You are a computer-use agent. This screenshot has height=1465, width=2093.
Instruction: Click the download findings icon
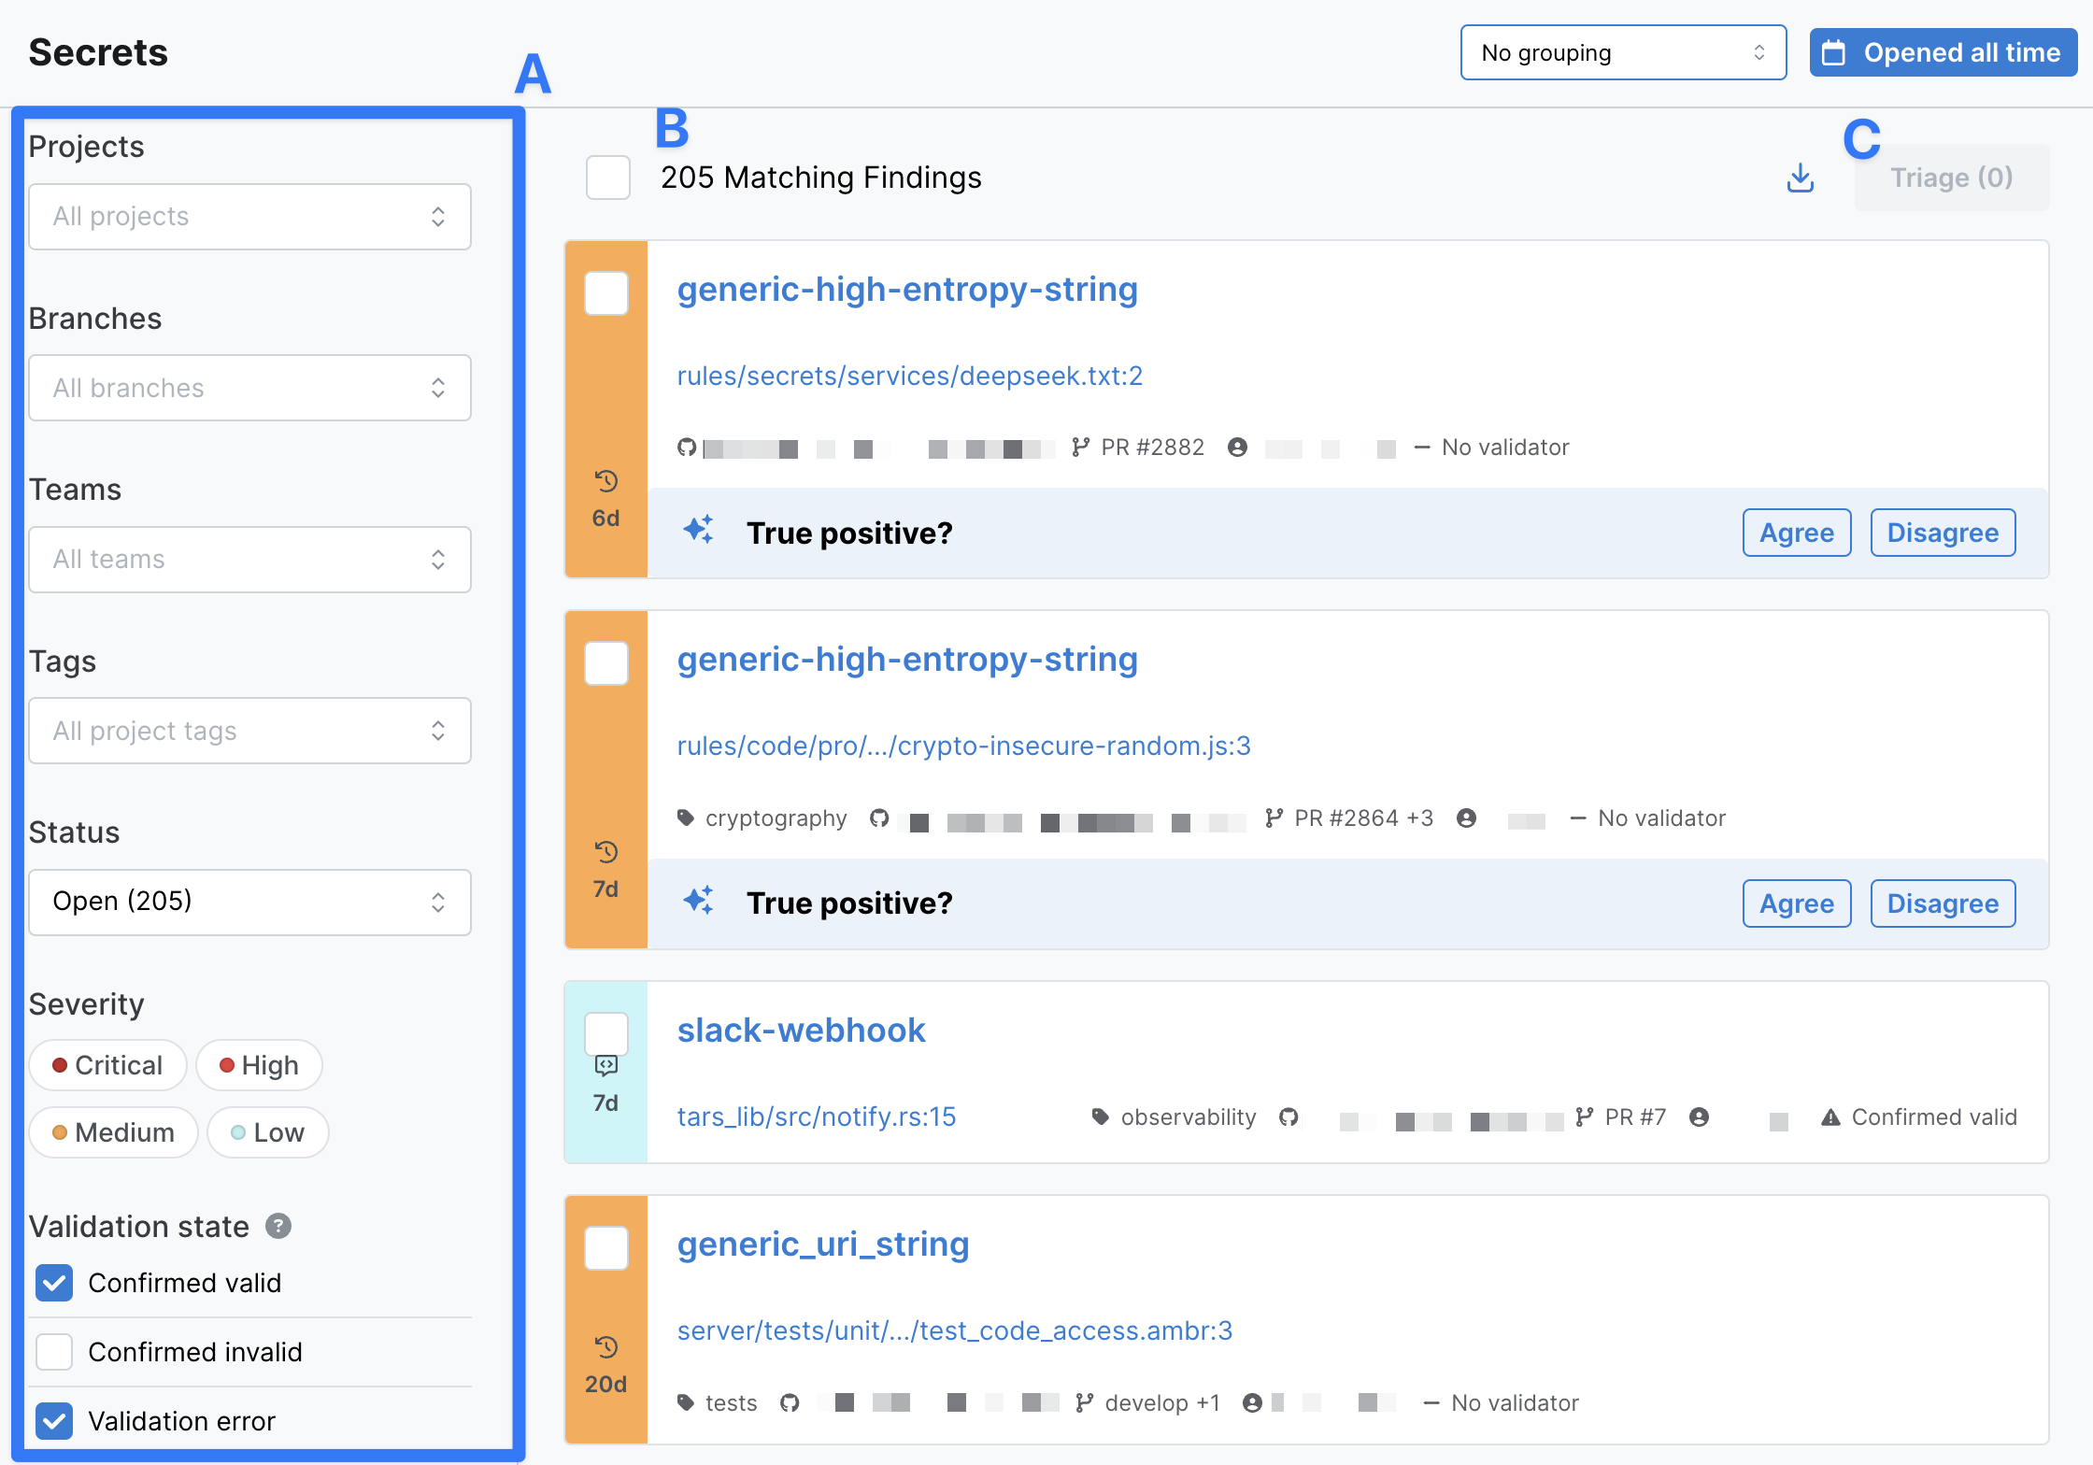point(1800,177)
